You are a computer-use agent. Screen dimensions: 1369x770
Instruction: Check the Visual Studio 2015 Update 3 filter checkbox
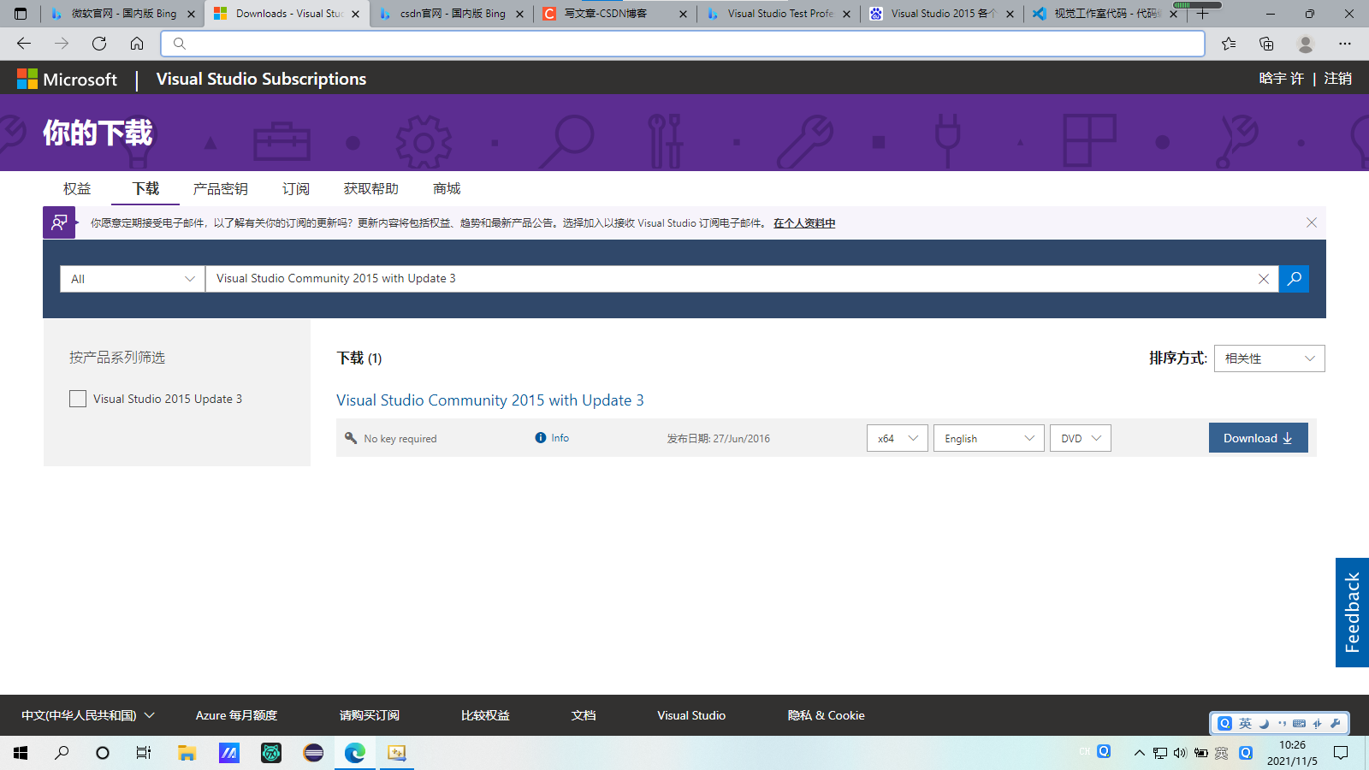click(77, 398)
